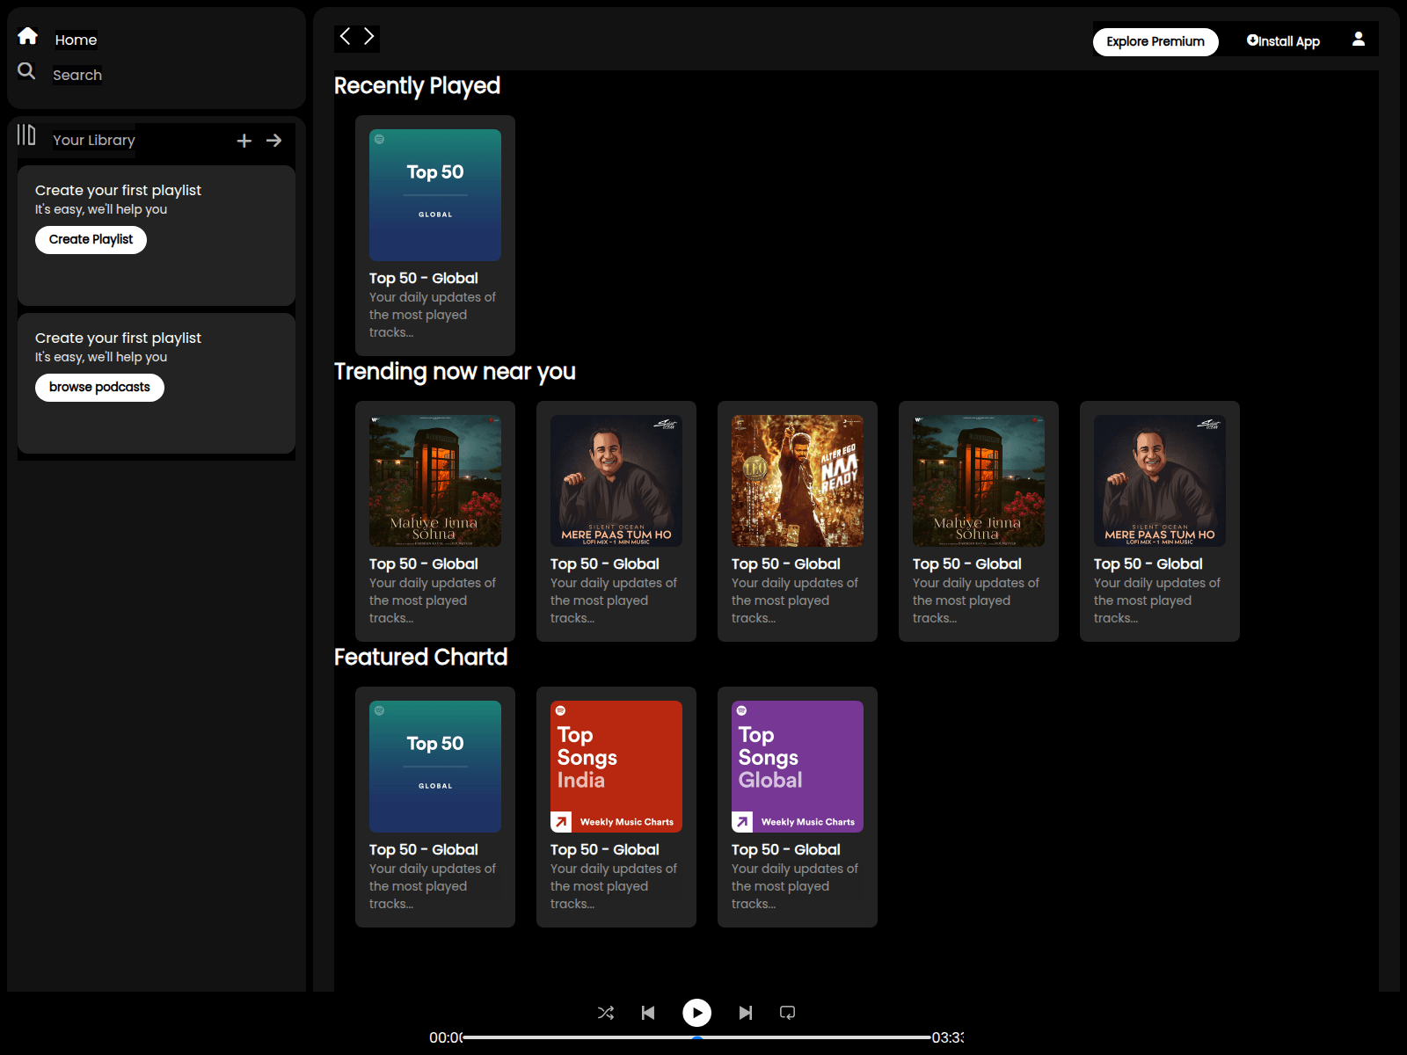Click the track duration 03:33 label
The image size is (1407, 1055).
(948, 1037)
